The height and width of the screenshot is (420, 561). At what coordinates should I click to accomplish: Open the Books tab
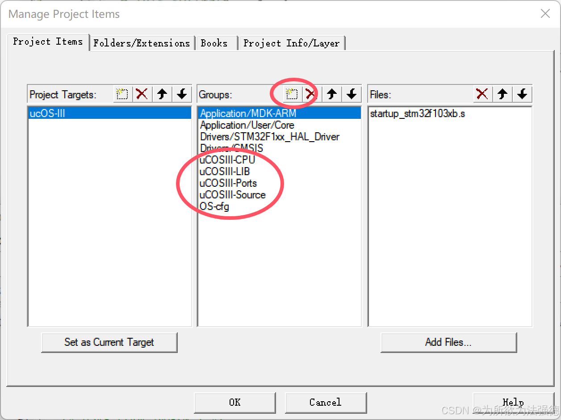click(x=215, y=43)
